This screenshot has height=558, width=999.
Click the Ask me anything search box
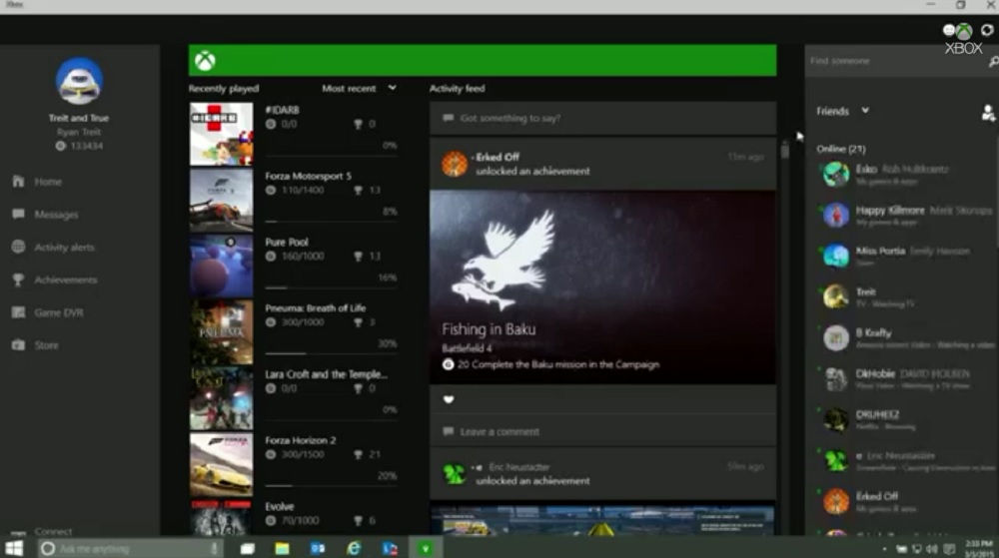point(131,548)
